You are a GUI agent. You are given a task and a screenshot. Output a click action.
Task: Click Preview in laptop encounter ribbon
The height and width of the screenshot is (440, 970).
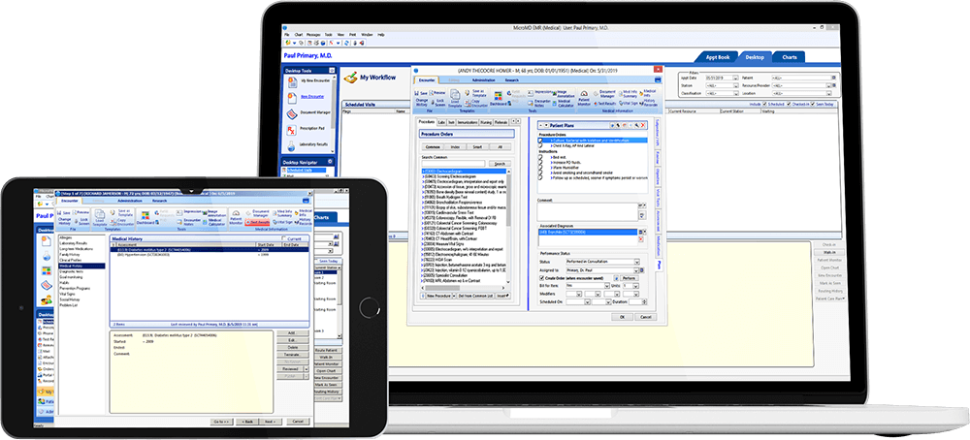click(x=438, y=93)
